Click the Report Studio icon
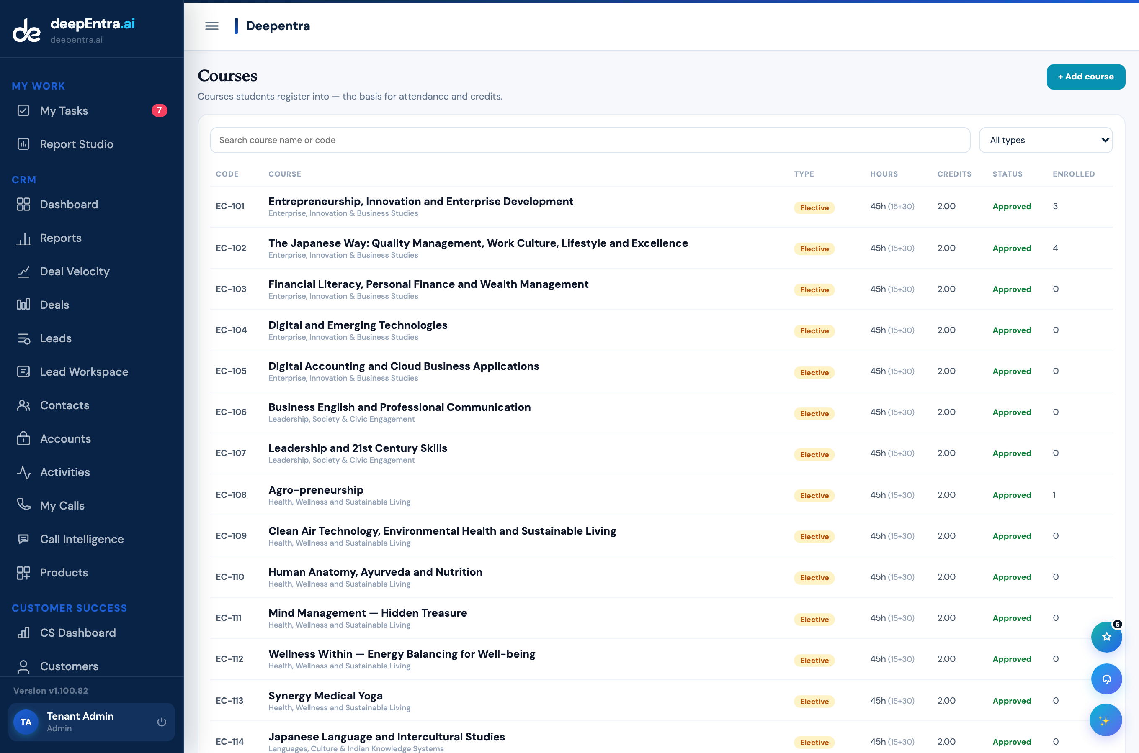 point(23,144)
